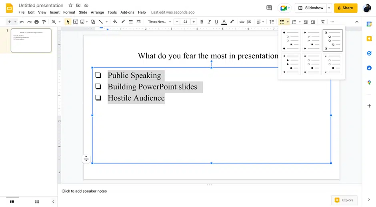Viewport: 376px width, 207px height.
Task: Toggle underline formatting
Action: click(216, 22)
